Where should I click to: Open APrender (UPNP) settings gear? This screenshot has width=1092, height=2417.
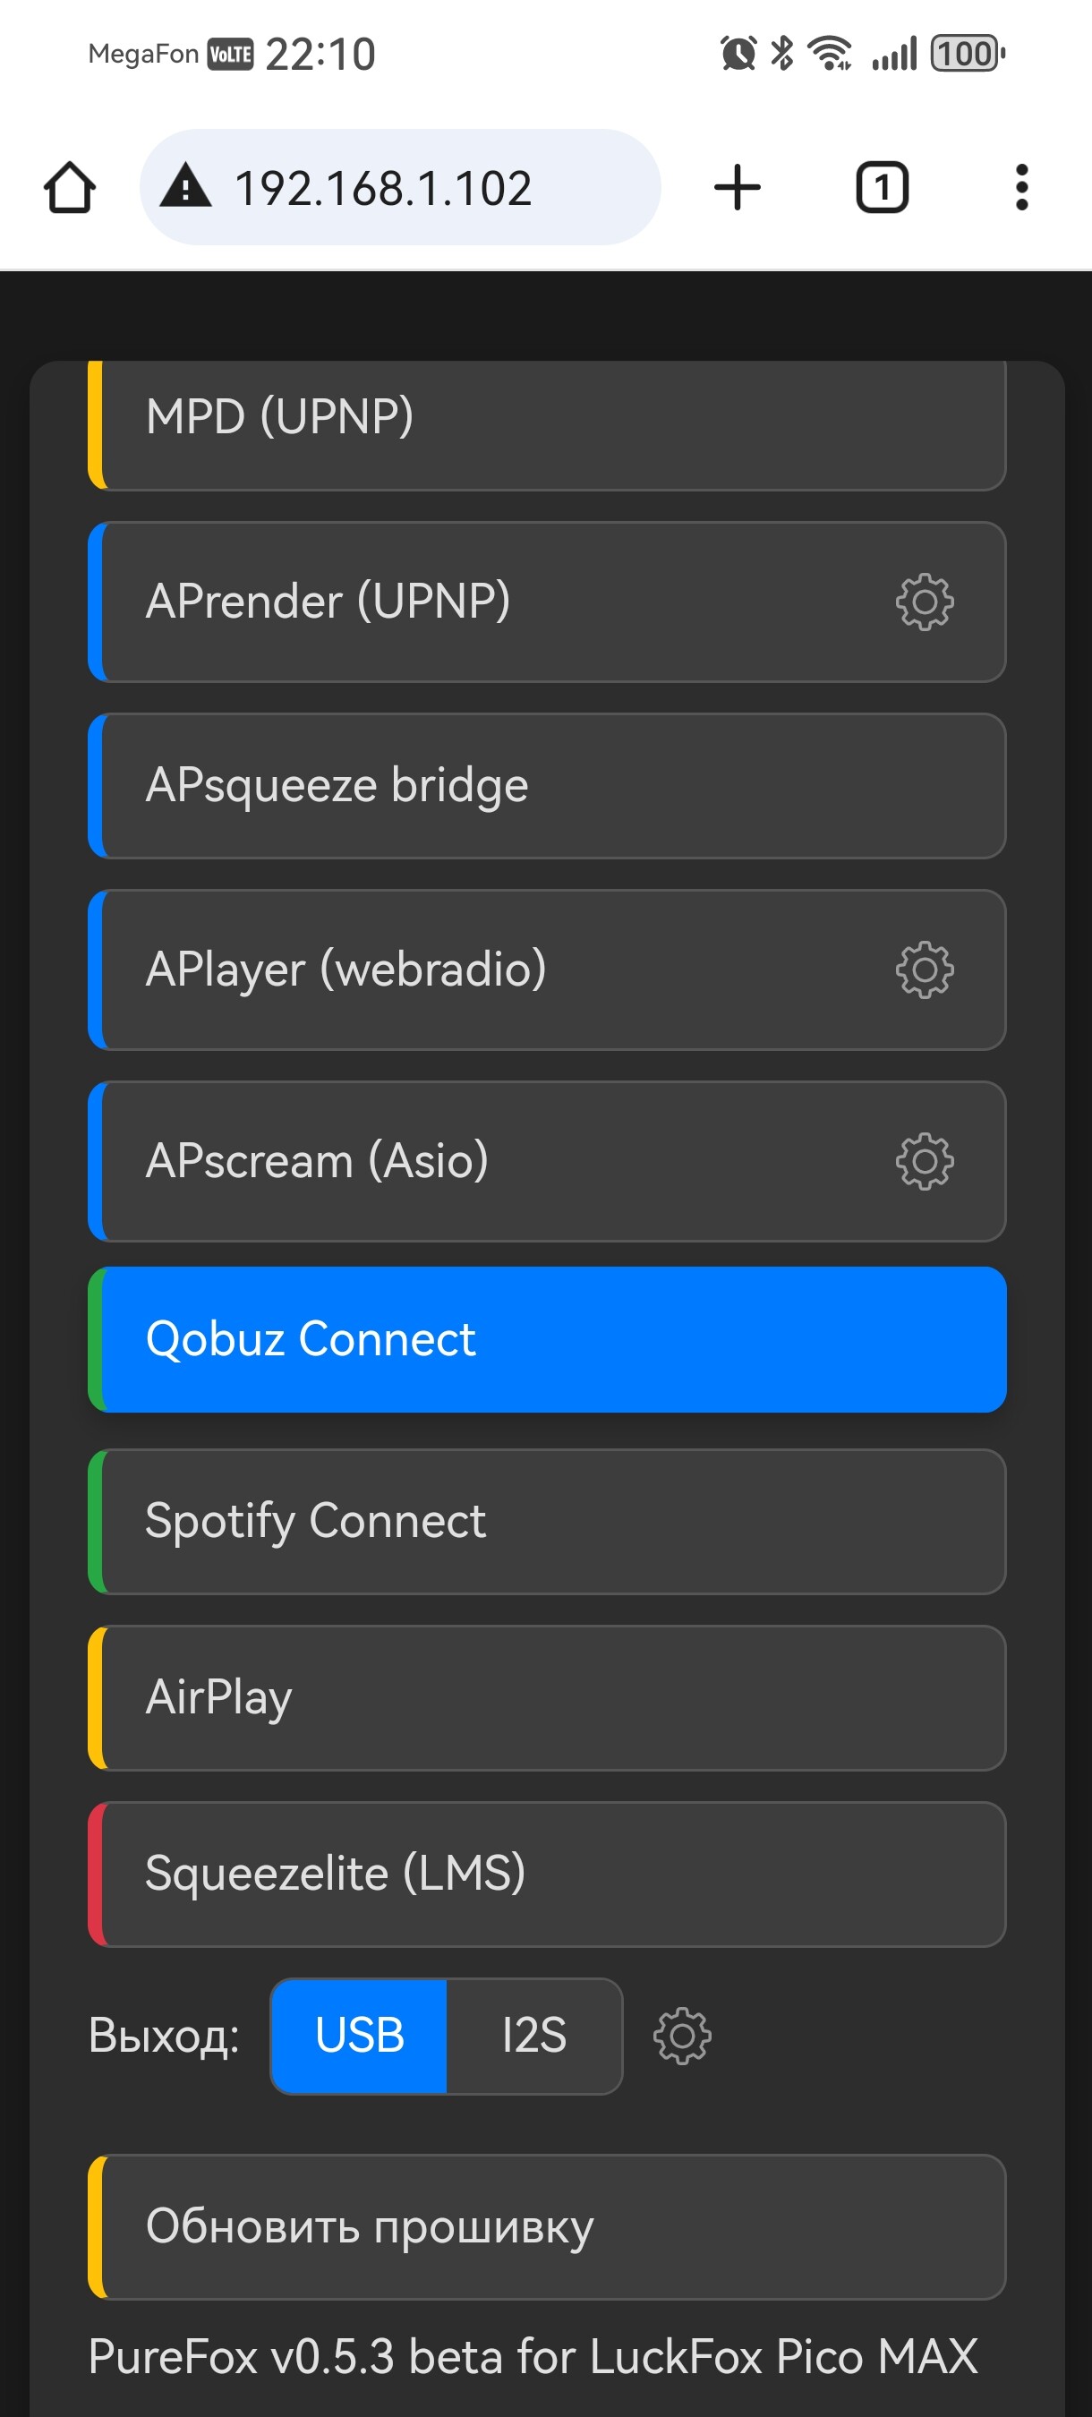tap(924, 602)
